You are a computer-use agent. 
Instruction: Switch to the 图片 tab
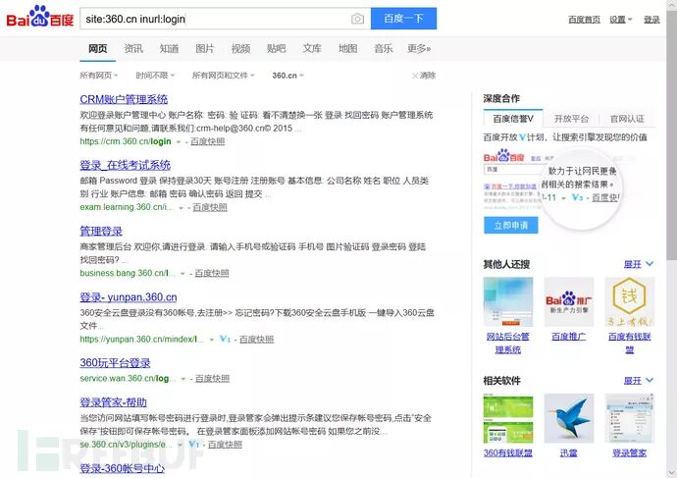(205, 49)
